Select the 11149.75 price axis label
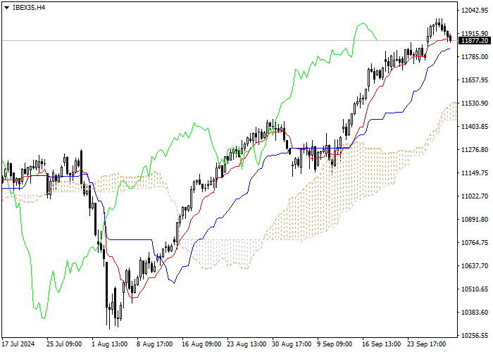The image size is (493, 352). point(475,173)
